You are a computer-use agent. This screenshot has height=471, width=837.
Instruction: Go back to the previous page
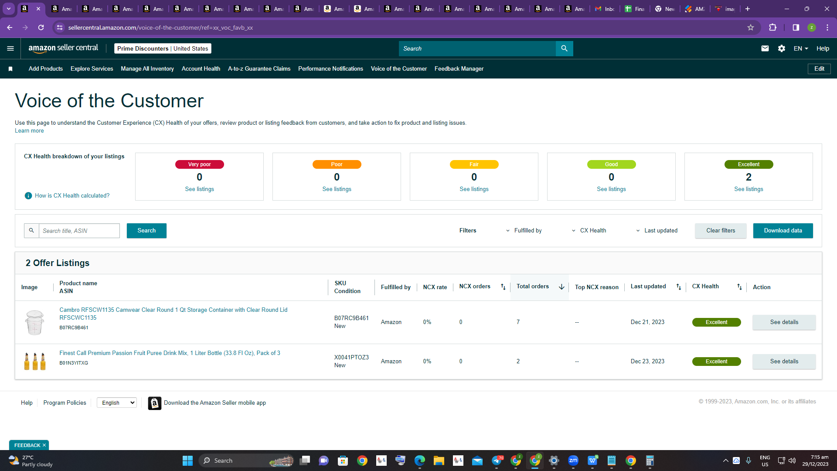point(10,27)
